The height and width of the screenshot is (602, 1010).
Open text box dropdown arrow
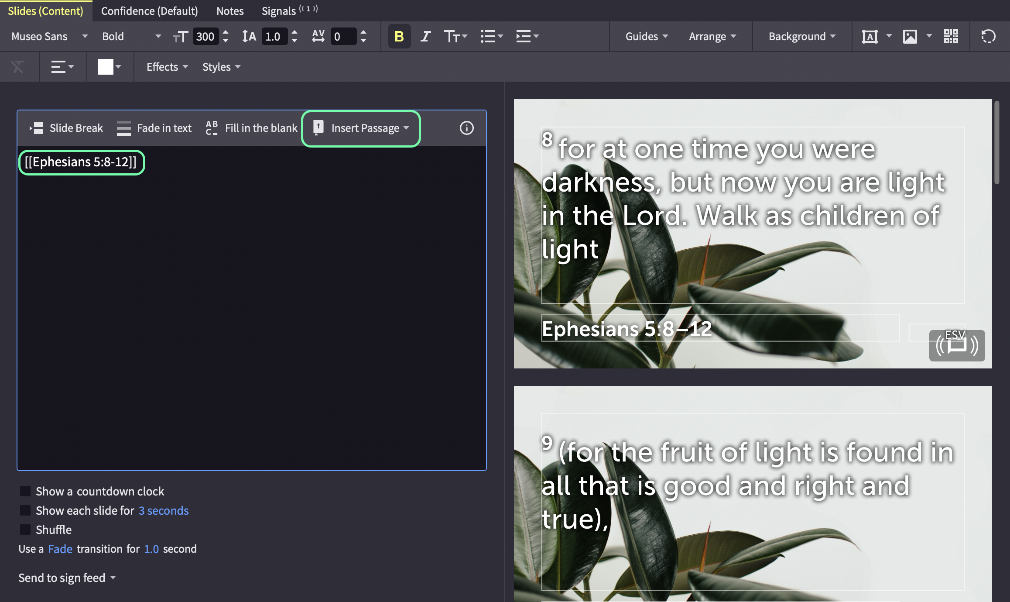tap(889, 36)
